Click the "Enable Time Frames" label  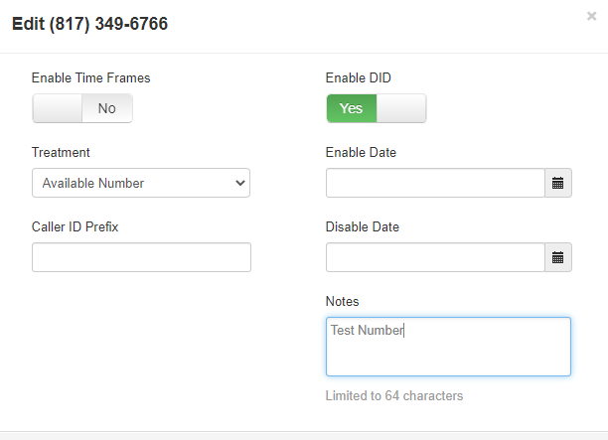91,77
